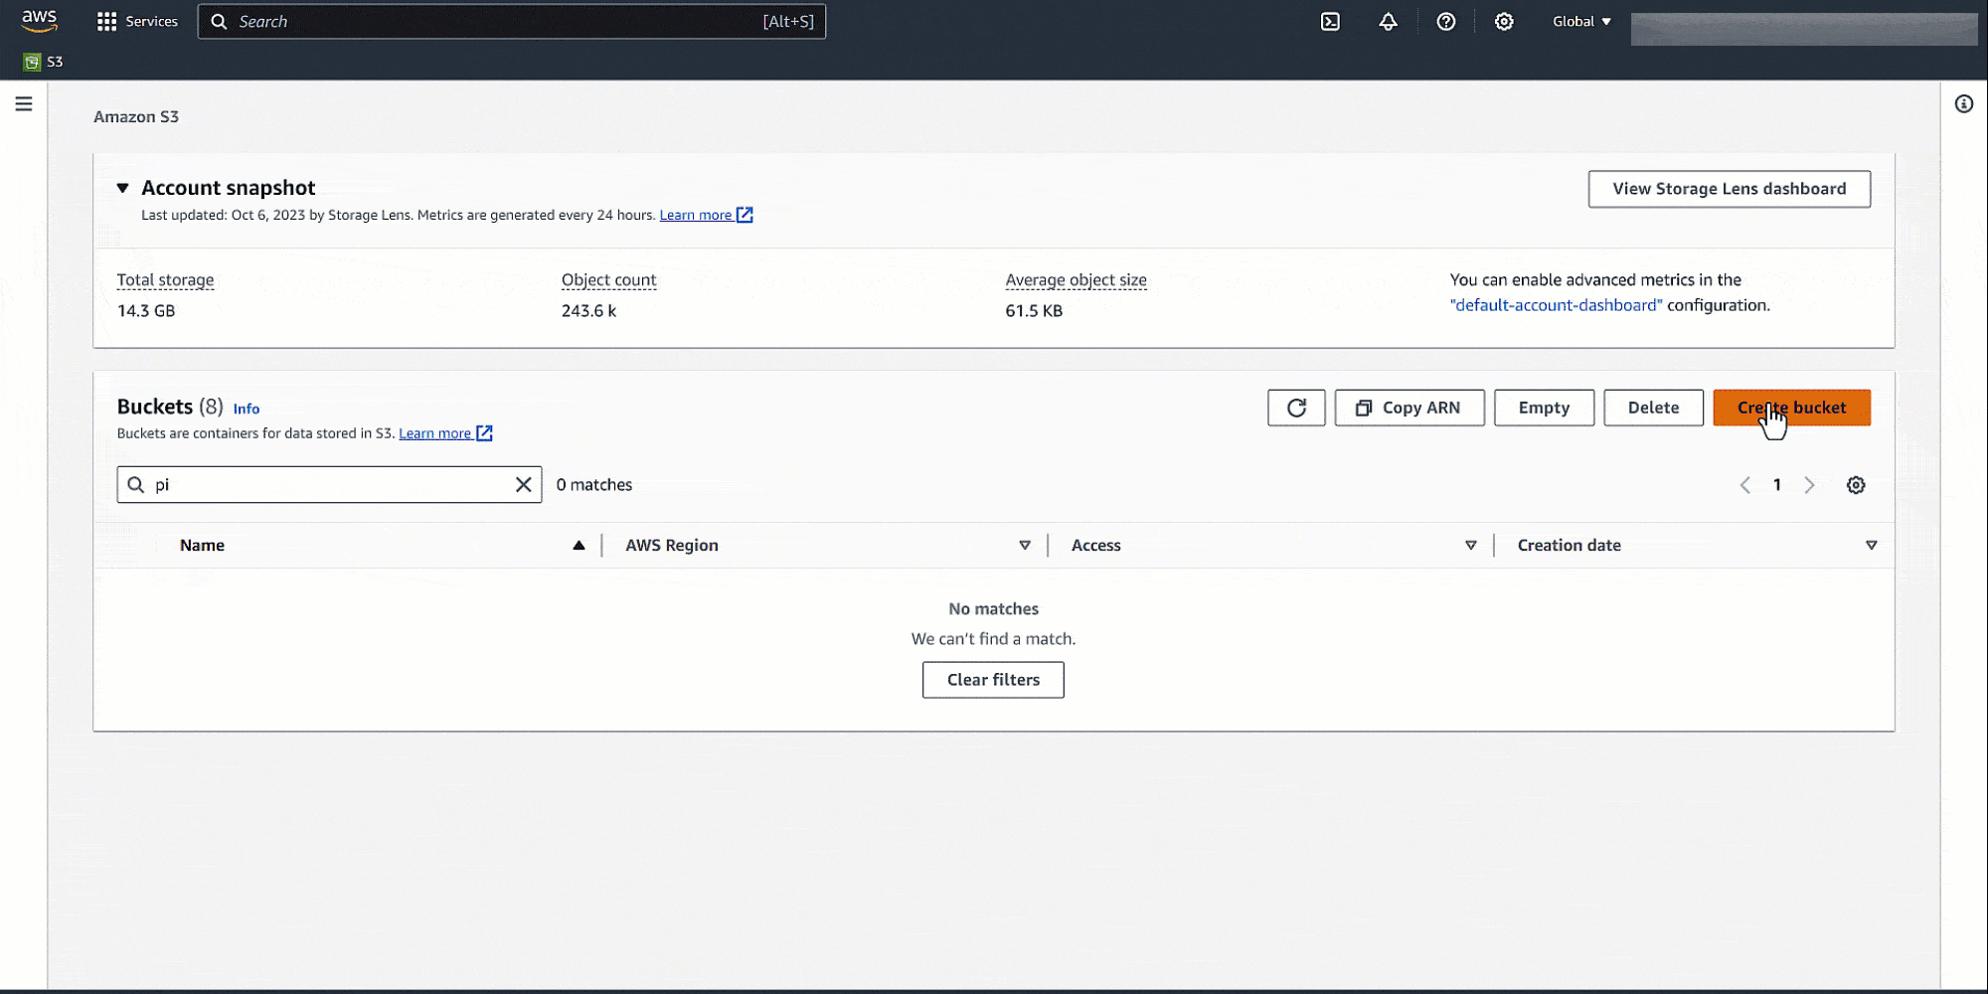The image size is (1988, 994).
Task: Click the top Search bar field
Action: (x=511, y=21)
